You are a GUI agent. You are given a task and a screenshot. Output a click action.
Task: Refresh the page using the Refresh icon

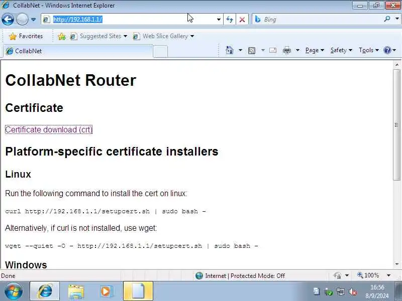point(230,20)
